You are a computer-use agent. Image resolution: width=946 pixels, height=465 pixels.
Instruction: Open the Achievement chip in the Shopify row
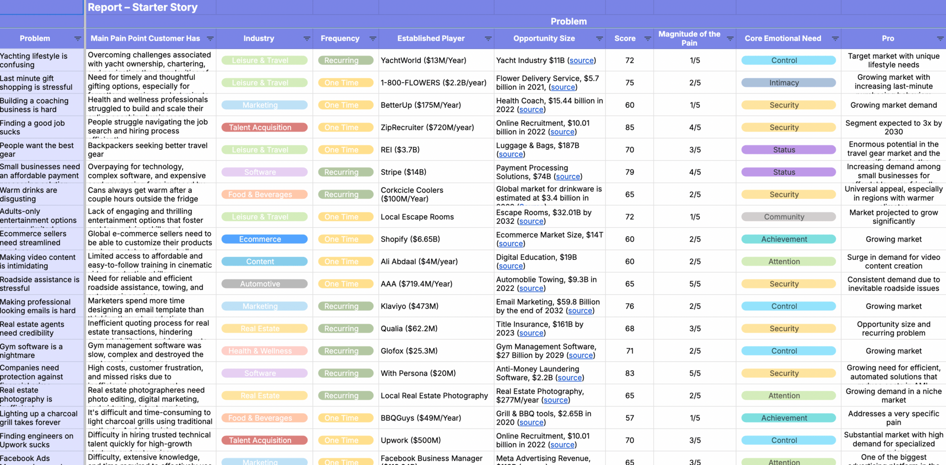[788, 239]
